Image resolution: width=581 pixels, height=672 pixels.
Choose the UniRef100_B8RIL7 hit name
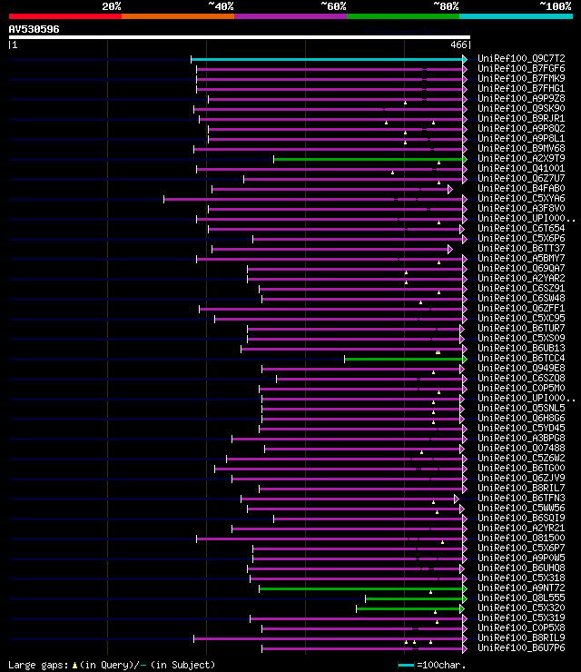click(x=521, y=489)
